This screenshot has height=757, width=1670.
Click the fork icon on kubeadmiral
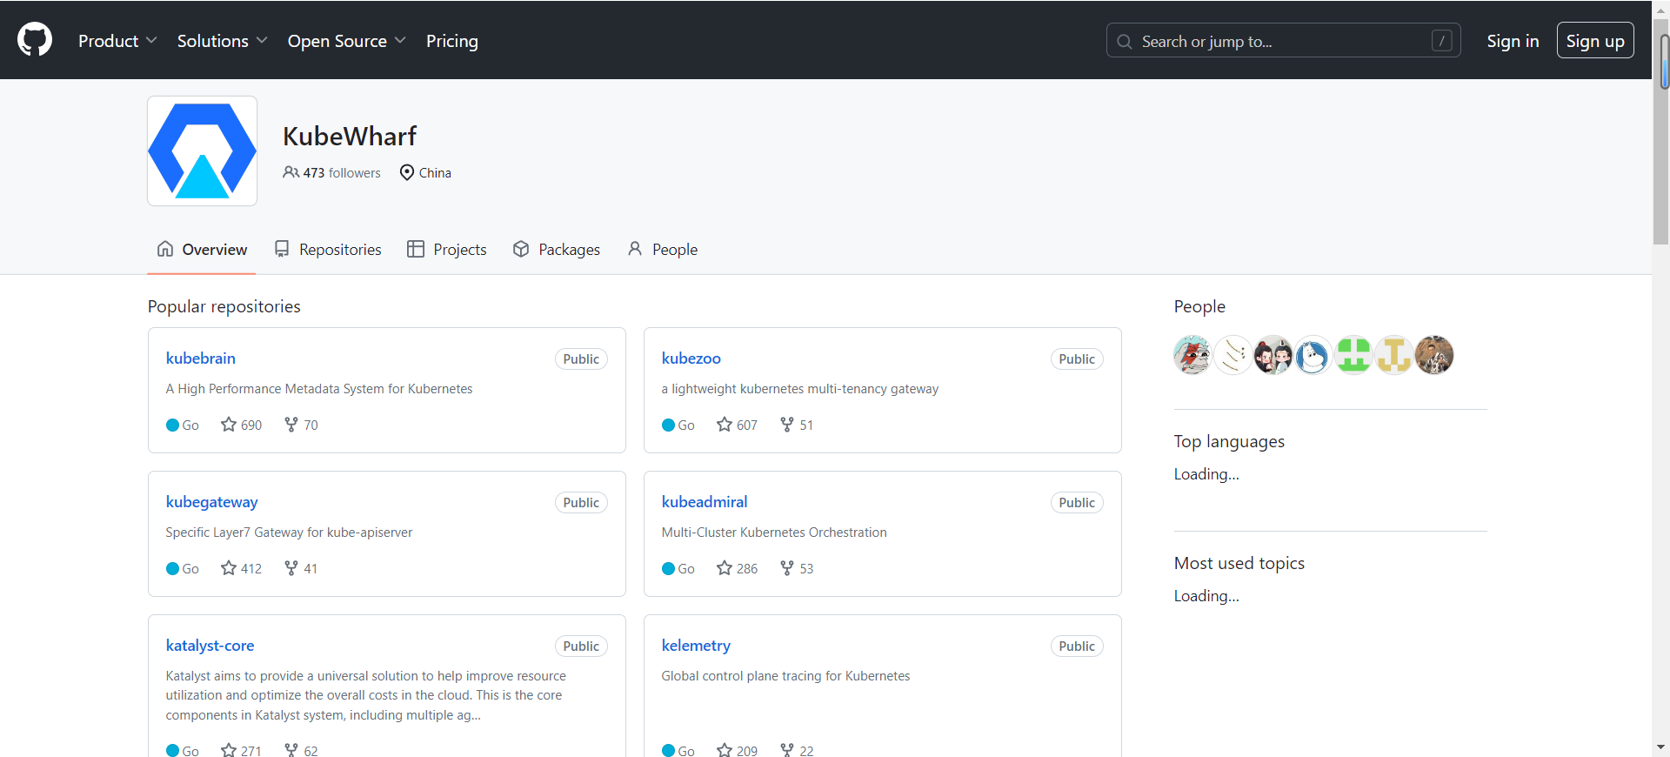pyautogui.click(x=787, y=568)
